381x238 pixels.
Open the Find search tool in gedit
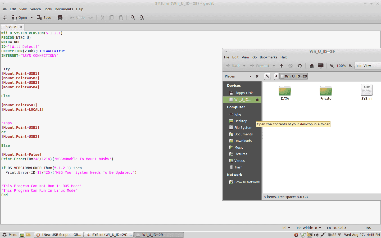click(133, 18)
